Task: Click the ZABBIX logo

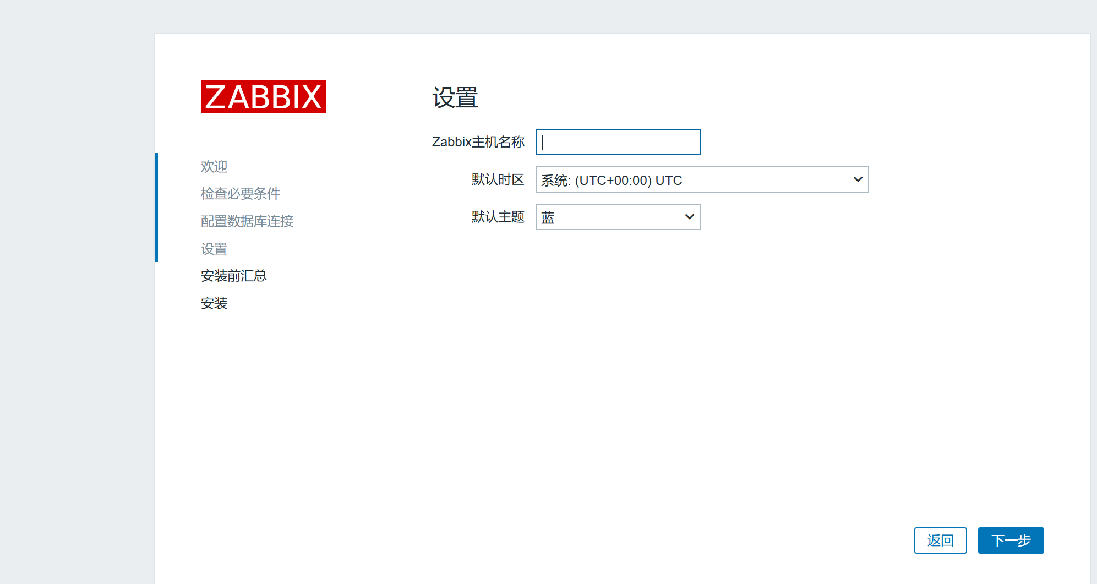Action: (263, 97)
